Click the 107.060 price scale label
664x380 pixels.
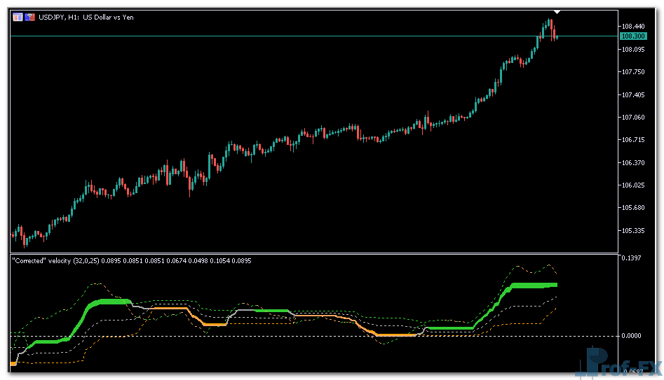pyautogui.click(x=633, y=118)
